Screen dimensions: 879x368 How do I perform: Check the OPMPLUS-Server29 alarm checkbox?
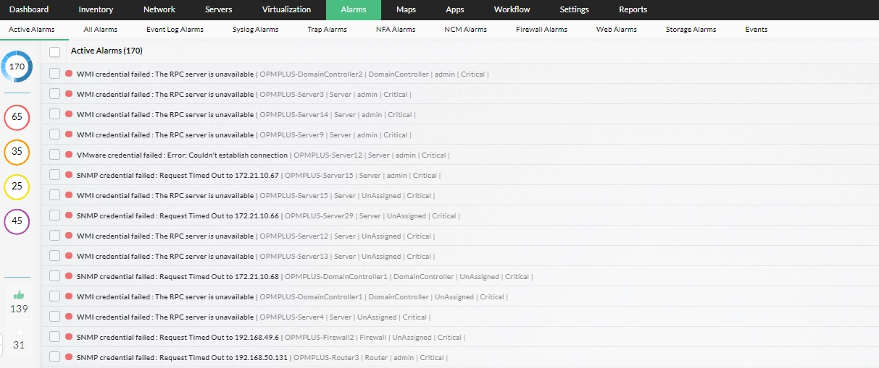click(54, 215)
